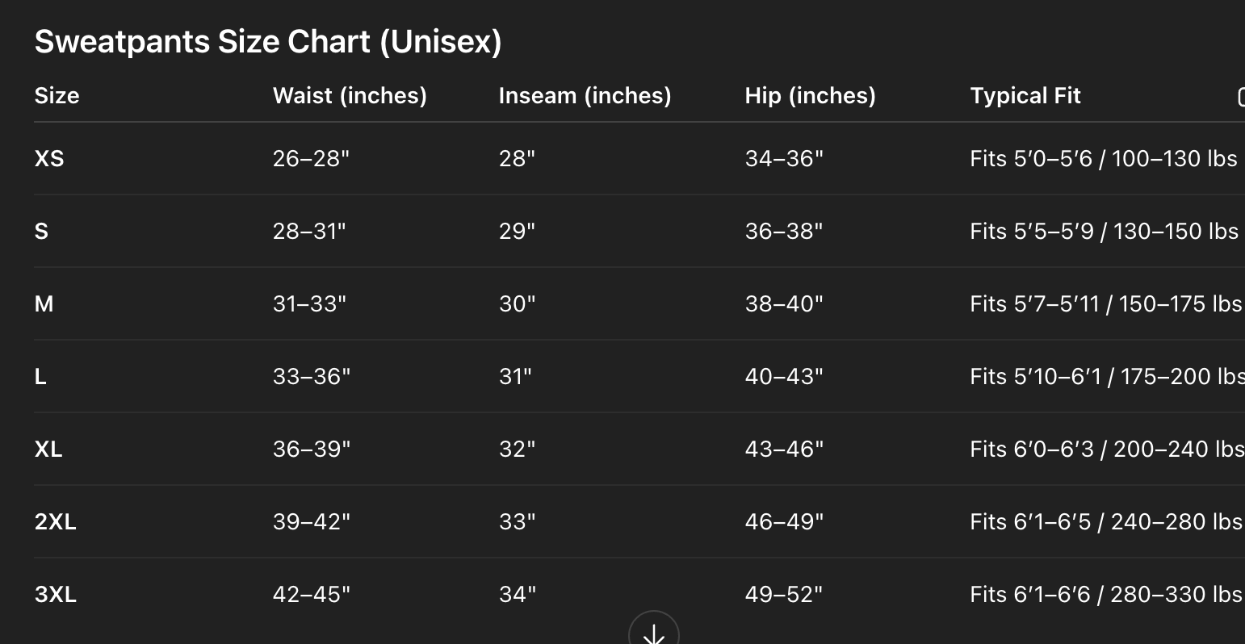The height and width of the screenshot is (644, 1245).
Task: Click the 2XL size row label
Action: click(x=56, y=521)
